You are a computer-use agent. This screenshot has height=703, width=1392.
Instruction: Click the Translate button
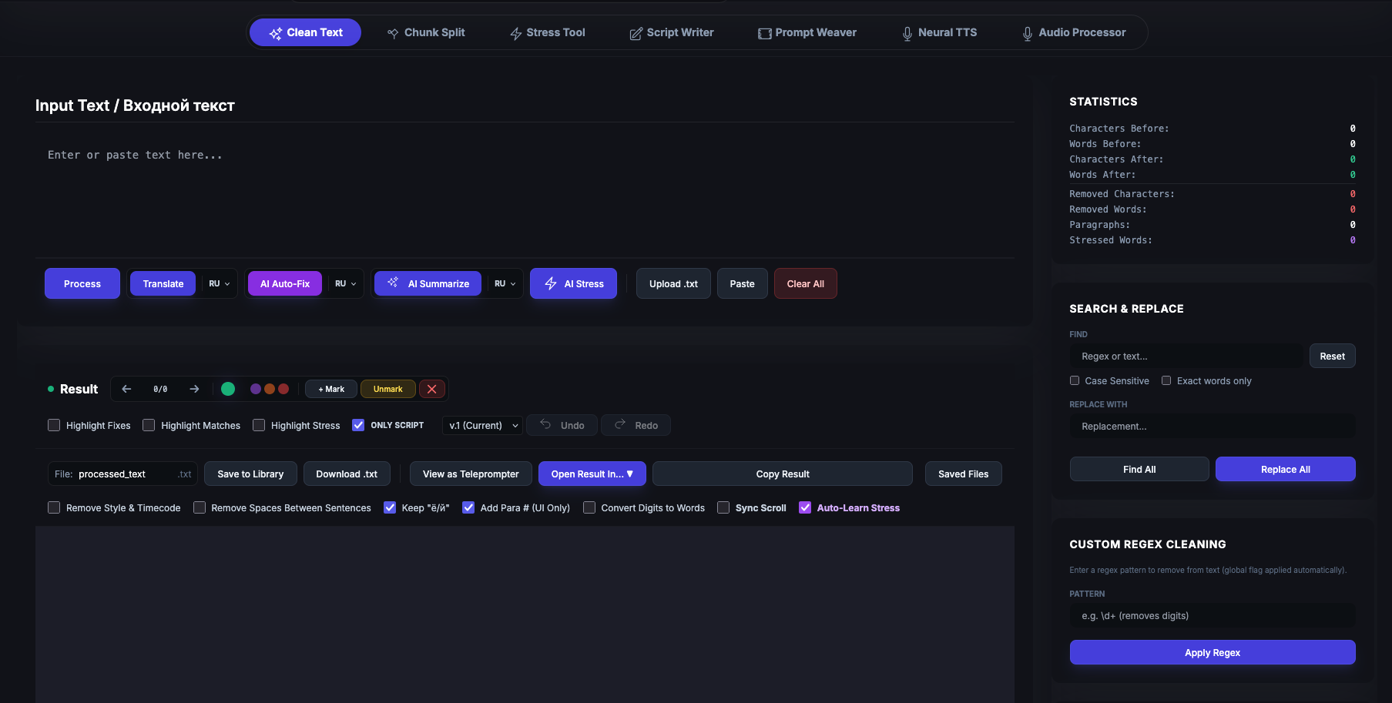coord(163,283)
